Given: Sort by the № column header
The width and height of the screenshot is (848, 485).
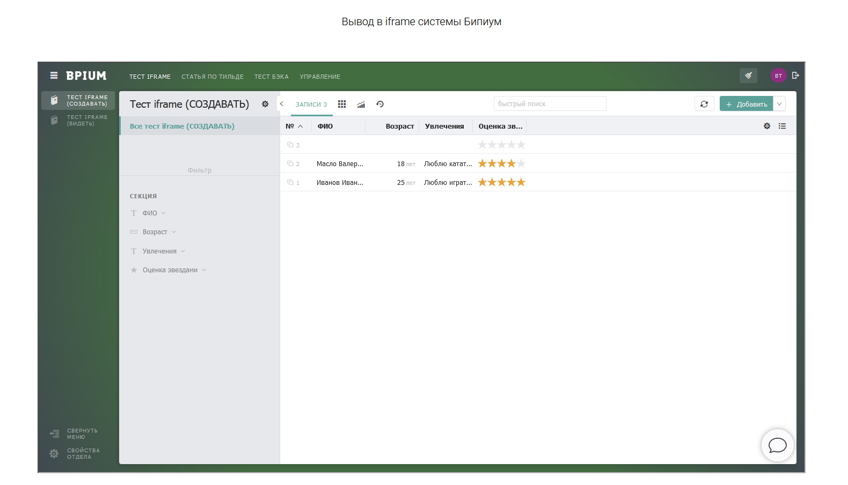Looking at the screenshot, I should click(x=294, y=126).
